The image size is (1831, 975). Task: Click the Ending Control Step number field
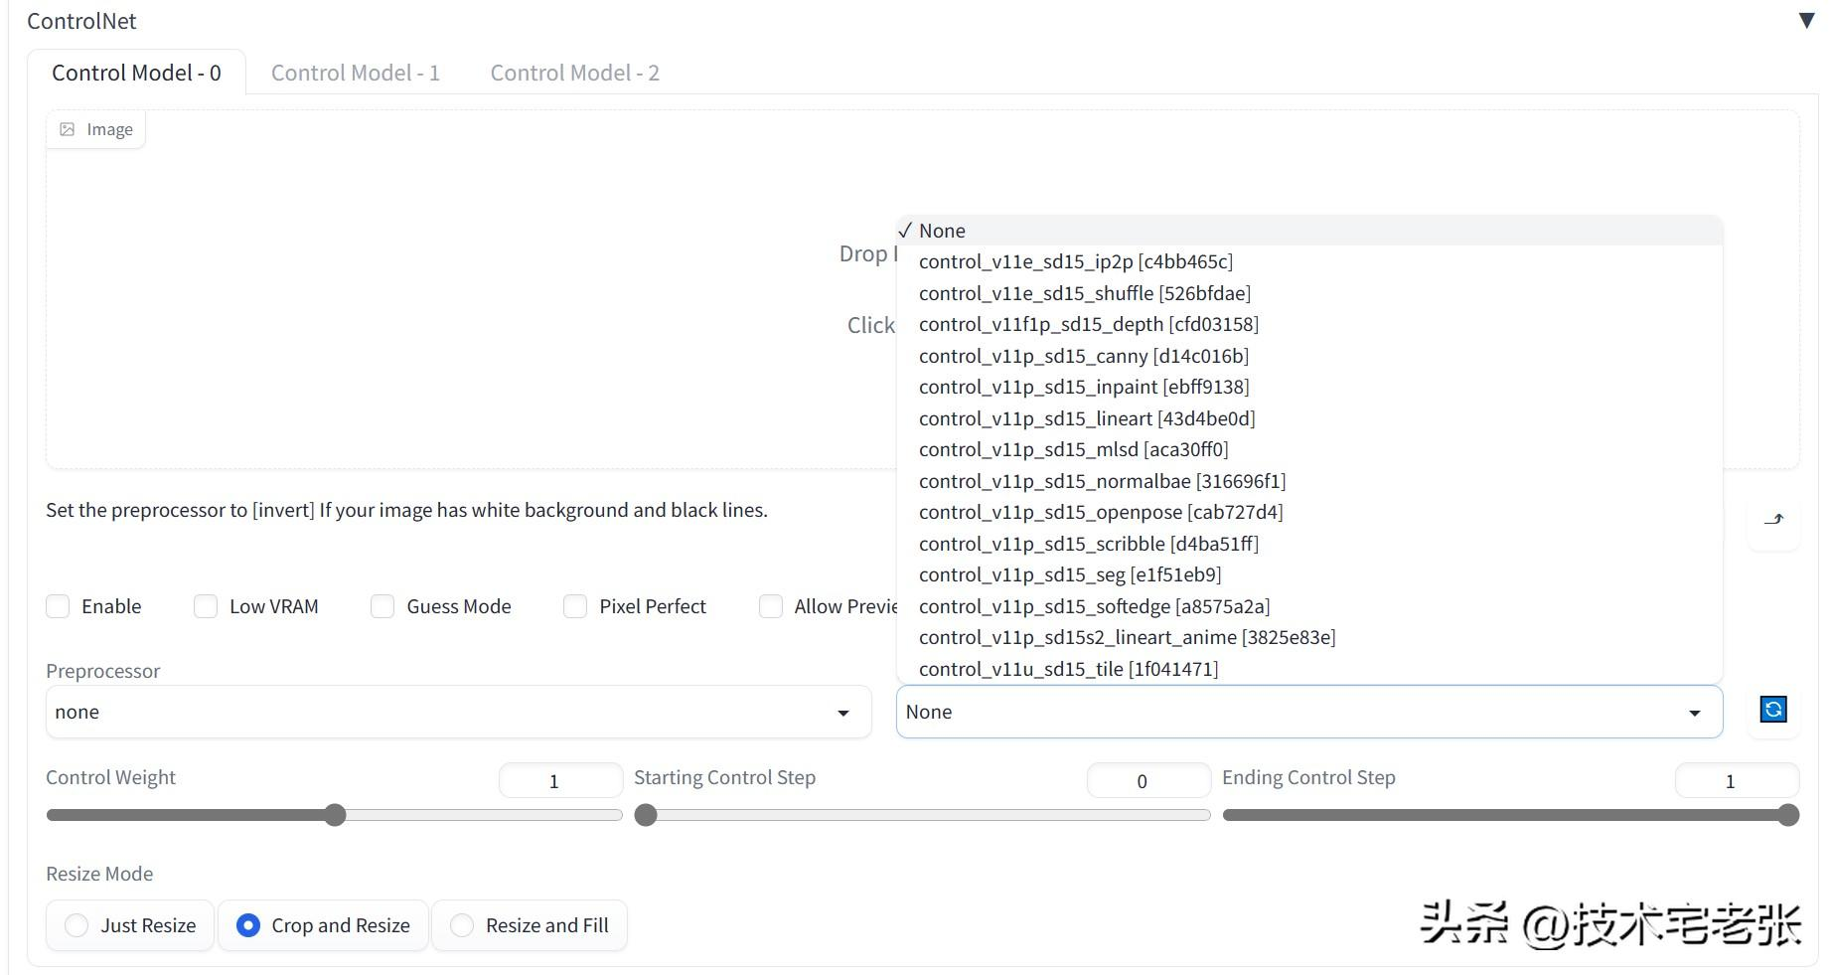coord(1737,780)
